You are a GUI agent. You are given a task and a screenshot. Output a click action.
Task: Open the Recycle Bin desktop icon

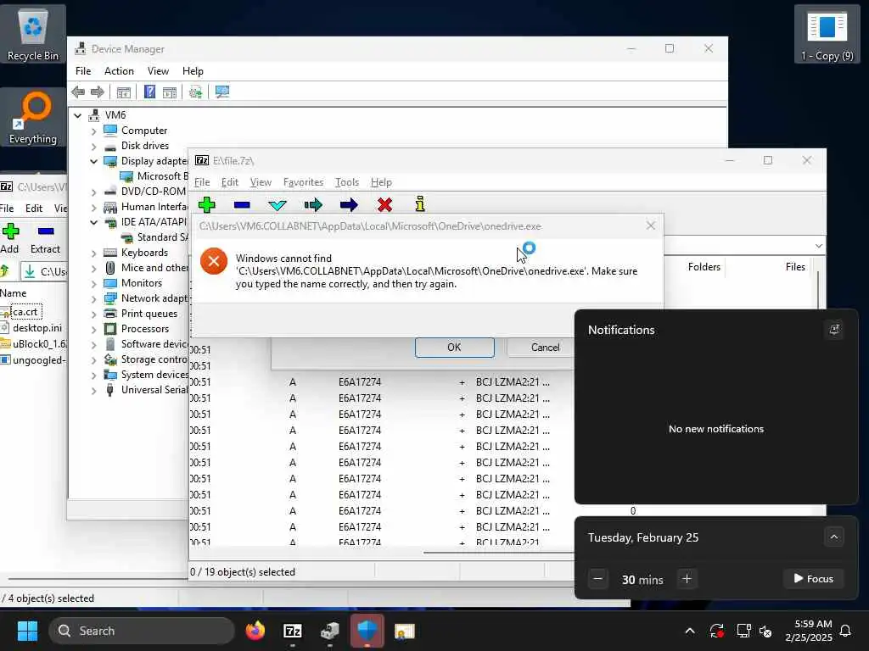tap(33, 34)
